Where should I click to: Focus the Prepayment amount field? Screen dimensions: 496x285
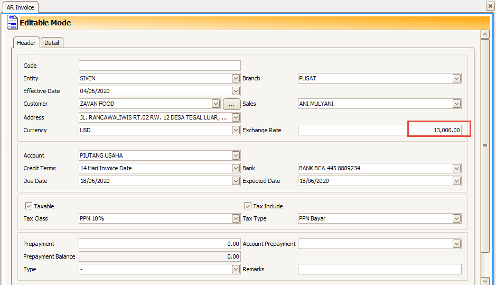160,244
